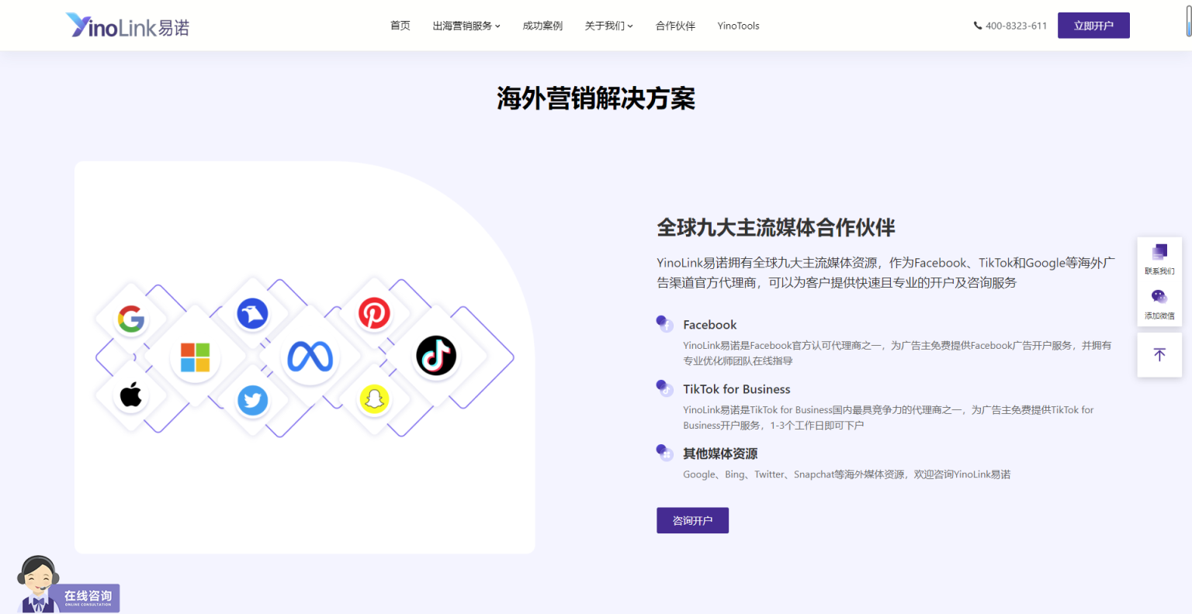This screenshot has width=1192, height=614.
Task: Expand the 出海营销服务 dropdown menu
Action: (466, 26)
